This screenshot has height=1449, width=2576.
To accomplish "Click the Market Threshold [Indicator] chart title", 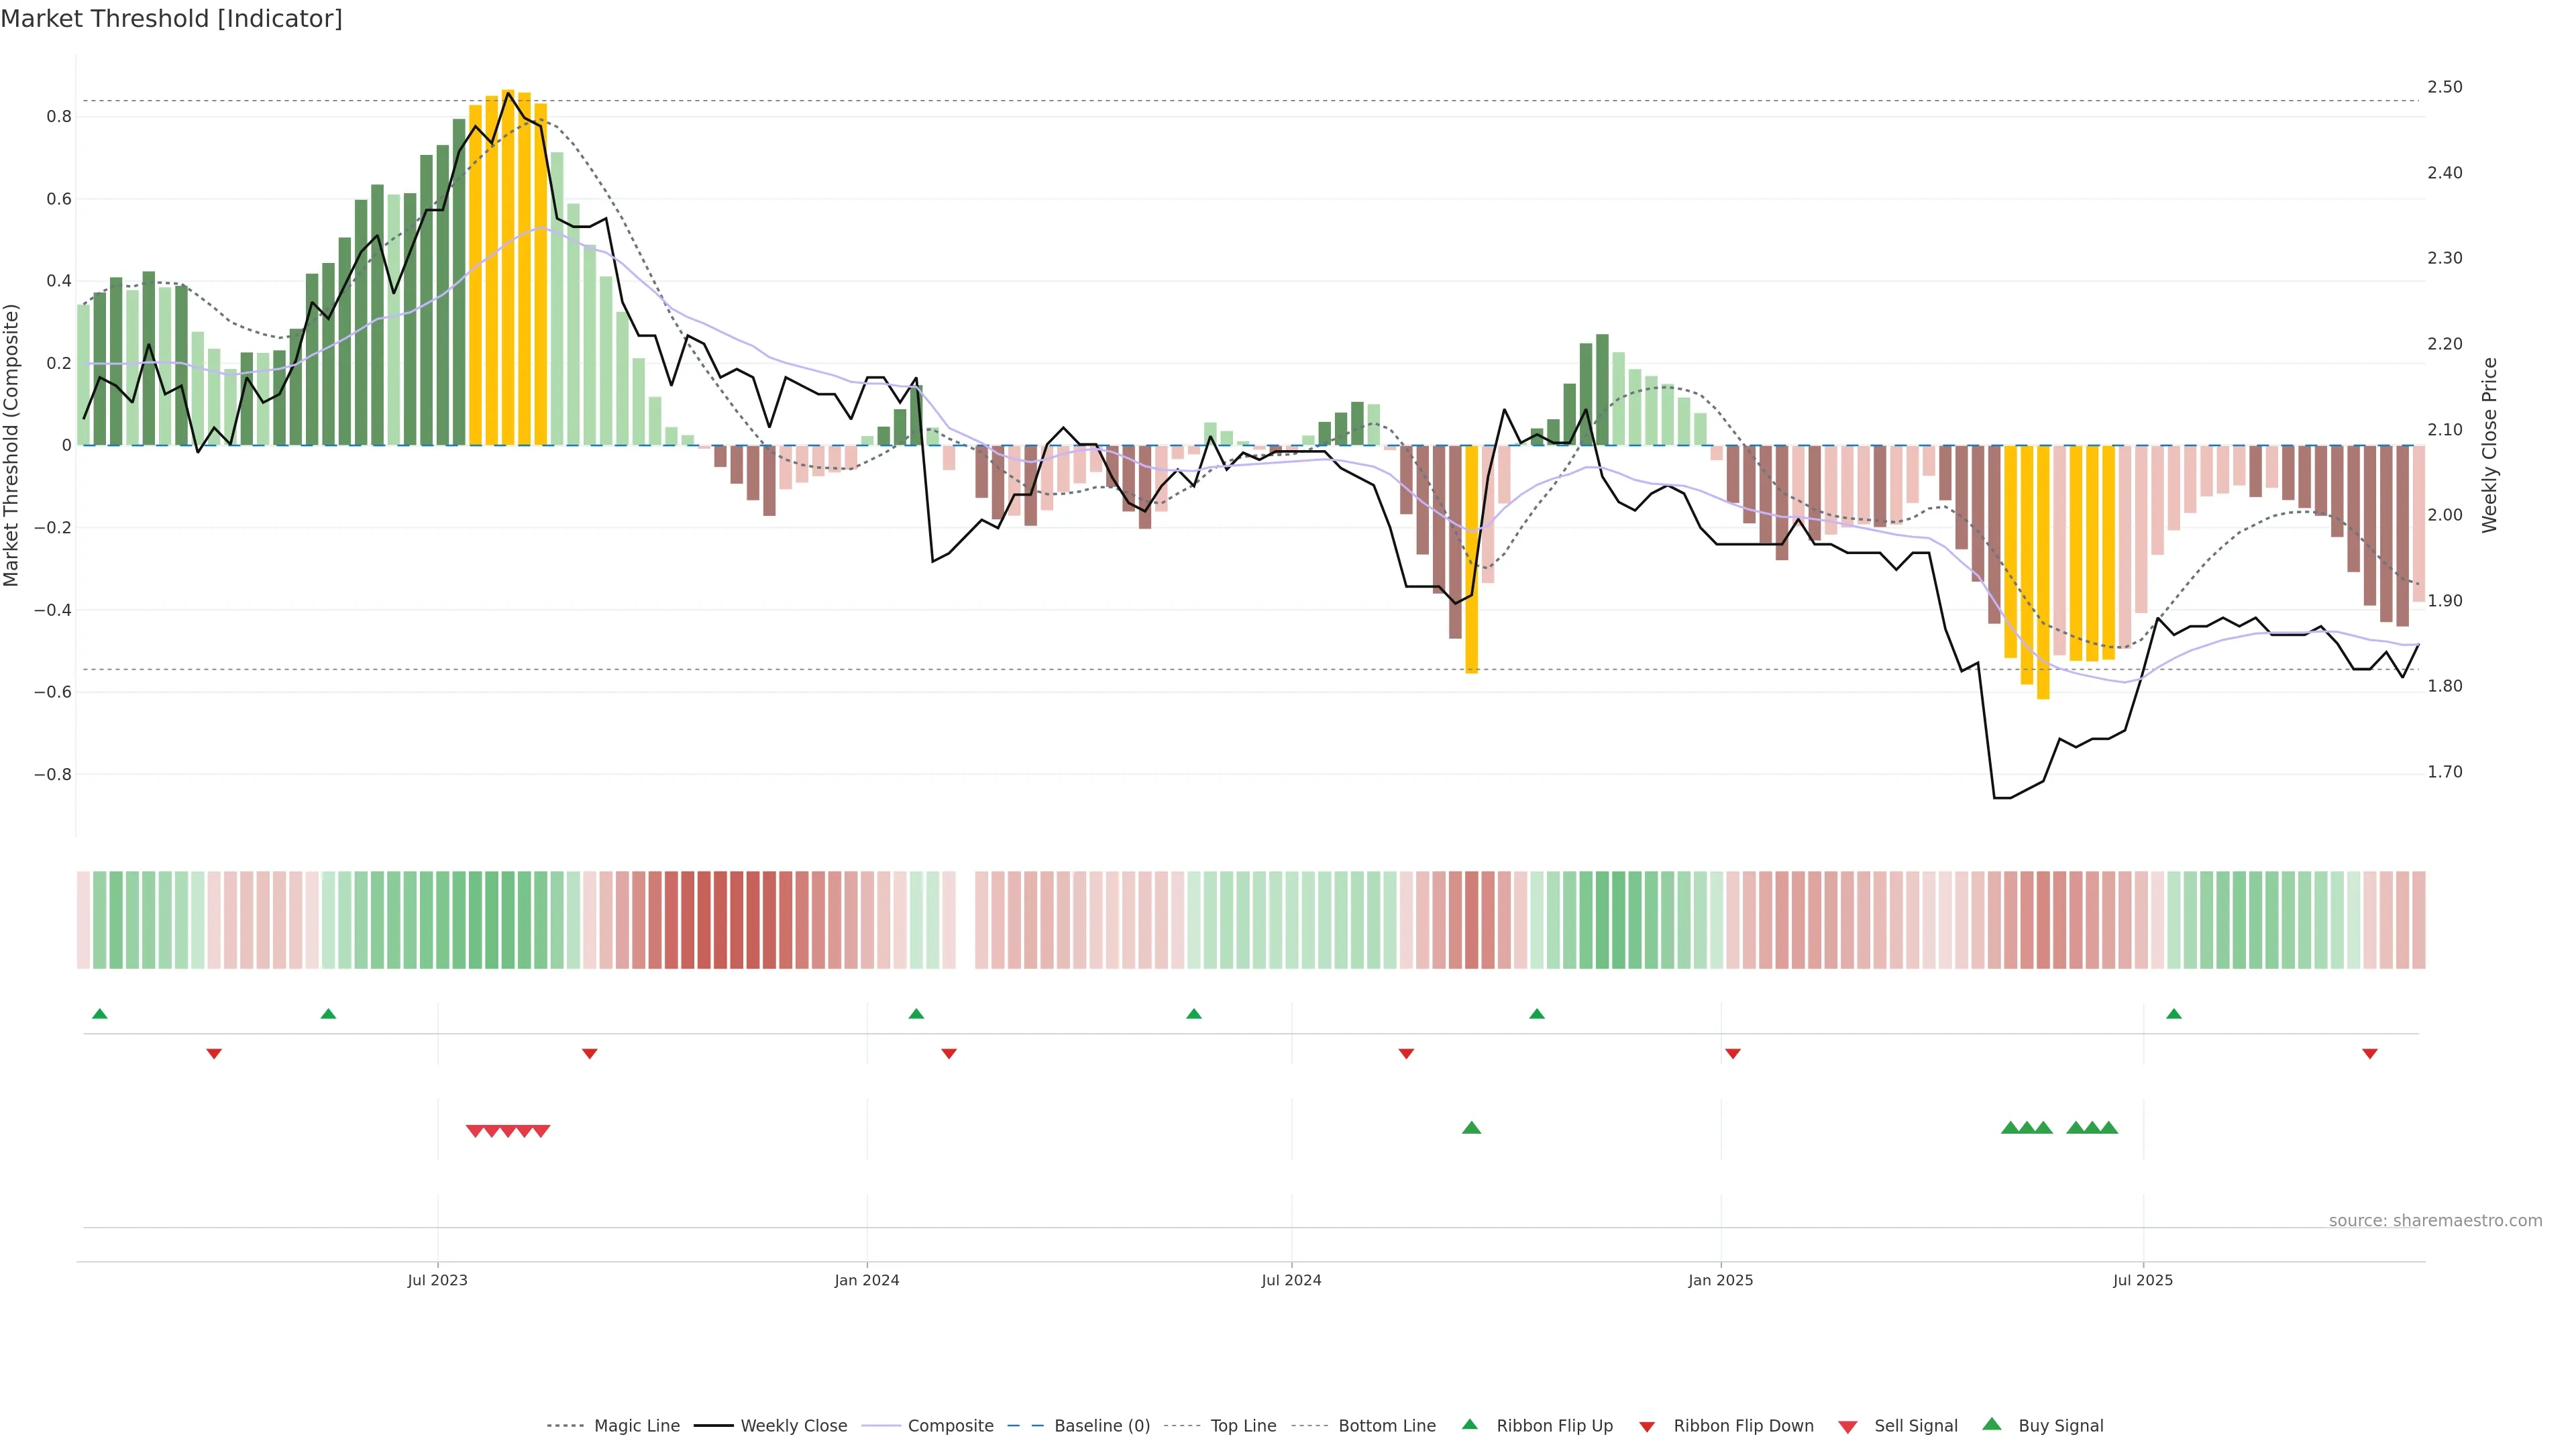I will point(171,19).
